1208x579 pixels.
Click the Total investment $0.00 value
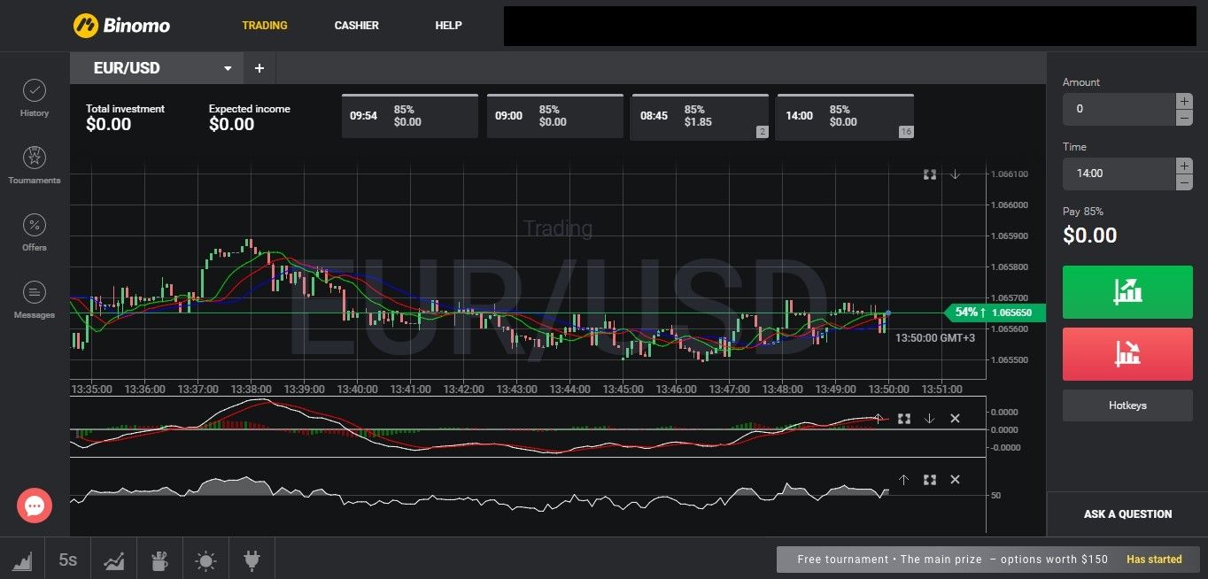(x=109, y=125)
